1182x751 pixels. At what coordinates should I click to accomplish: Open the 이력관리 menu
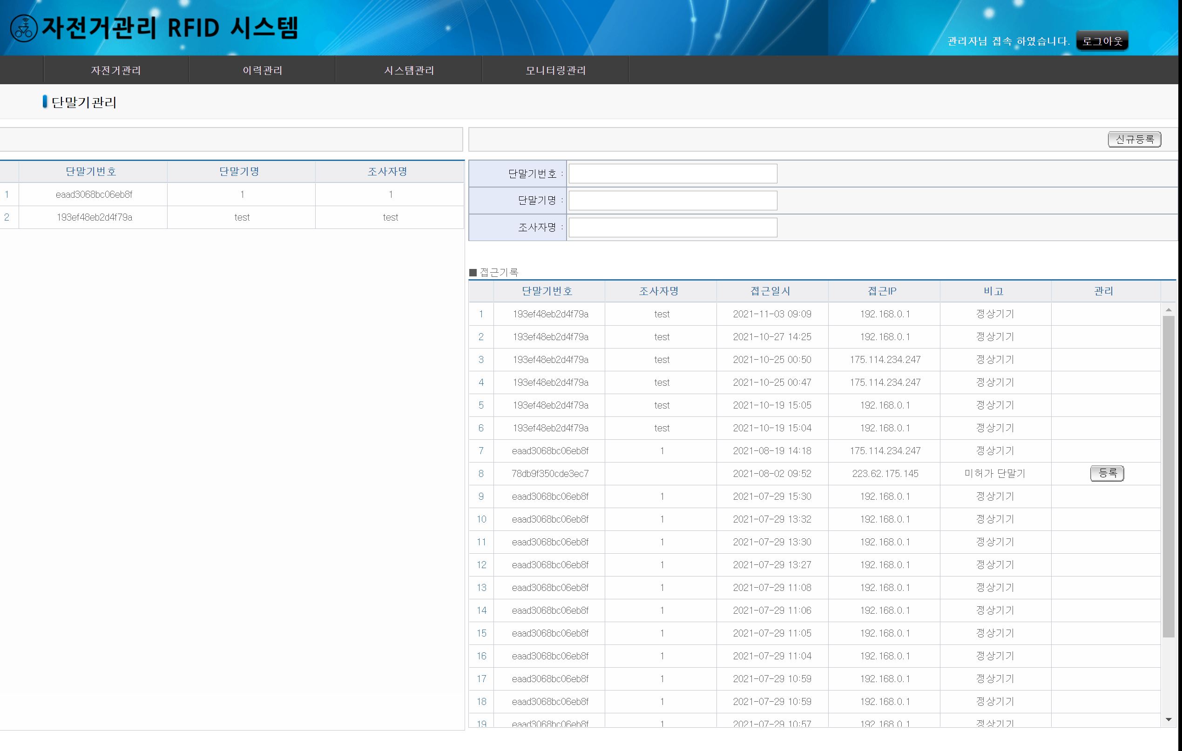263,70
